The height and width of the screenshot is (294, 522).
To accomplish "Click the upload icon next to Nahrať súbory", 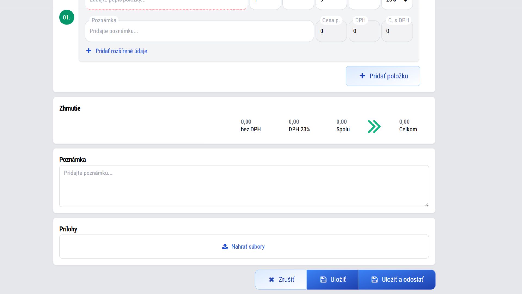I will click(x=225, y=247).
